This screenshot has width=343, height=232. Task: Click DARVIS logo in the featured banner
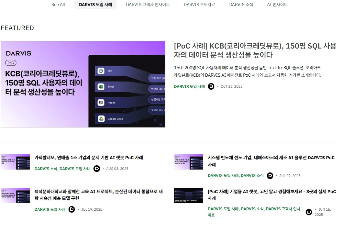coord(18,53)
